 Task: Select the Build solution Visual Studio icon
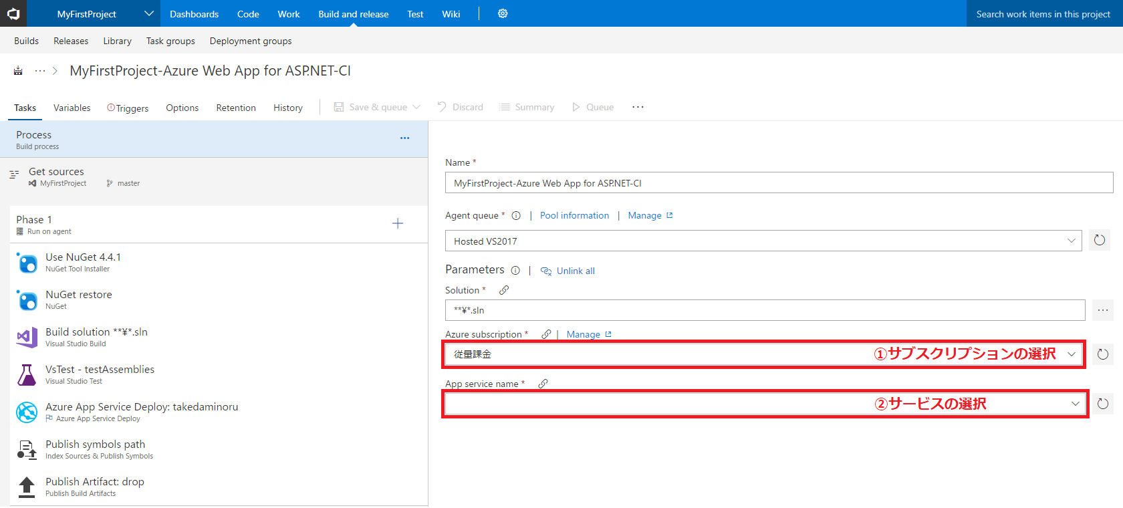27,338
